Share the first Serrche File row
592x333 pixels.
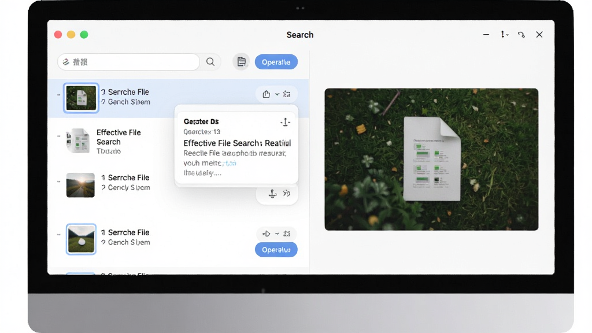(266, 94)
